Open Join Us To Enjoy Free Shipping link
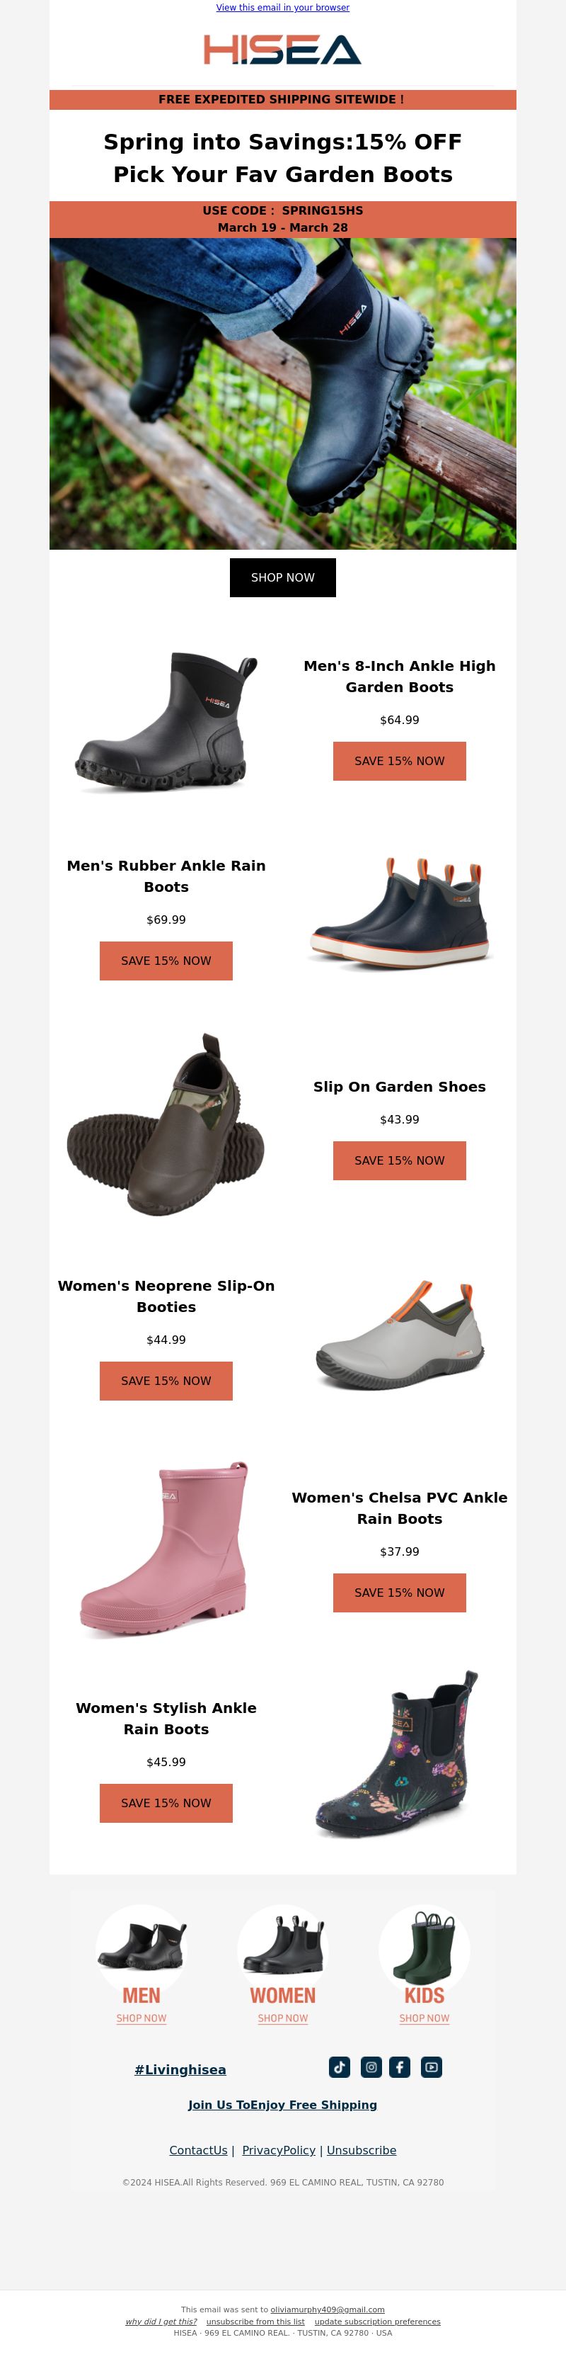This screenshot has width=566, height=2369. click(283, 2104)
